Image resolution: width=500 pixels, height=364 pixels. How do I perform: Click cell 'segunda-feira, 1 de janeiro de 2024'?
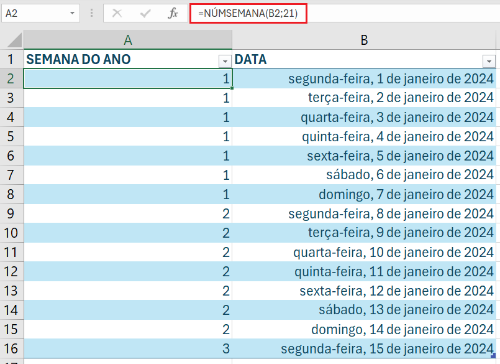[364, 78]
